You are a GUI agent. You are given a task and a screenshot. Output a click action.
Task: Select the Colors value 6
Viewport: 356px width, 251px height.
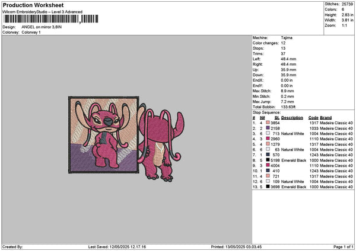coord(343,9)
